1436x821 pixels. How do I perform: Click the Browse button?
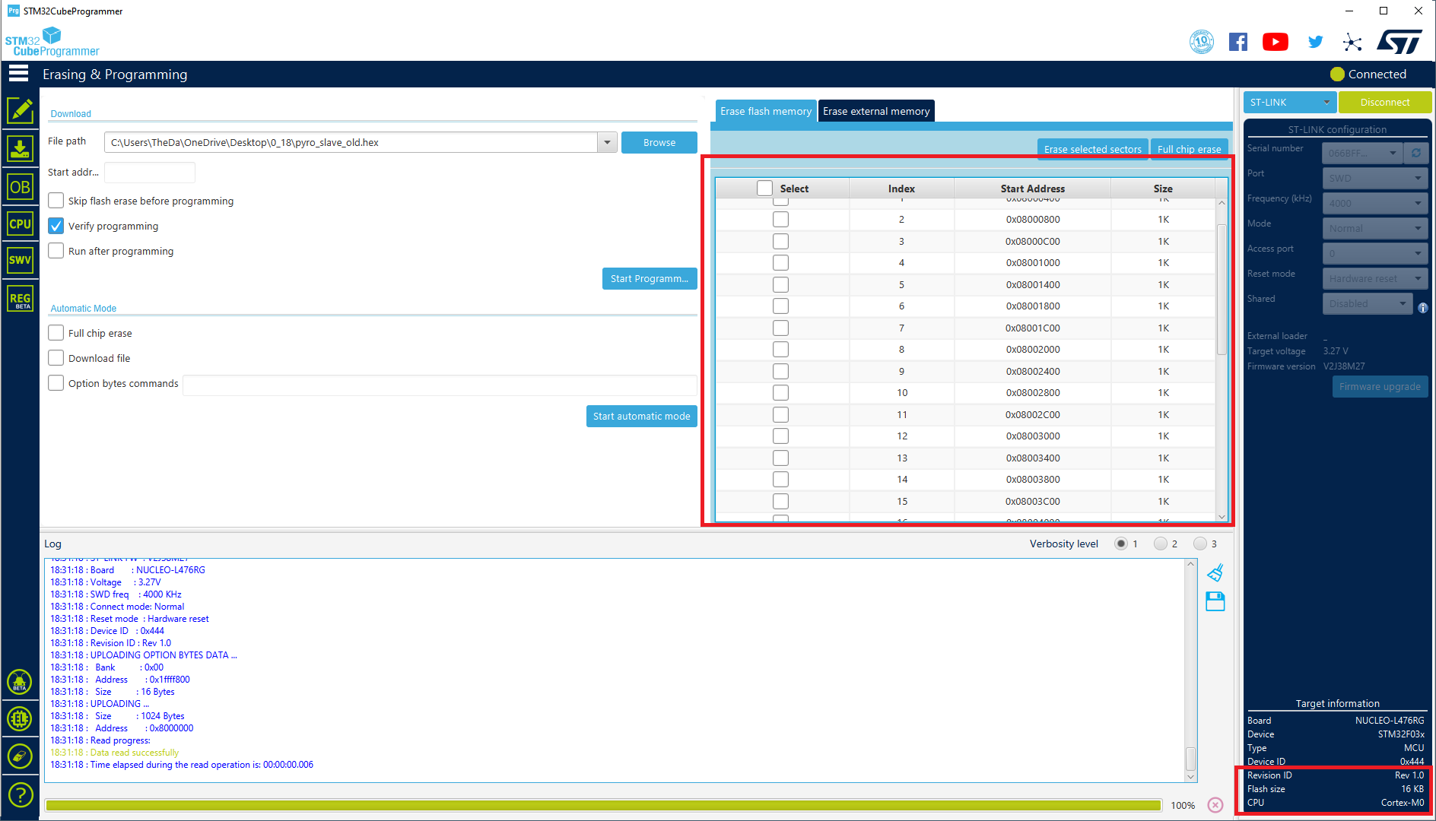[659, 142]
